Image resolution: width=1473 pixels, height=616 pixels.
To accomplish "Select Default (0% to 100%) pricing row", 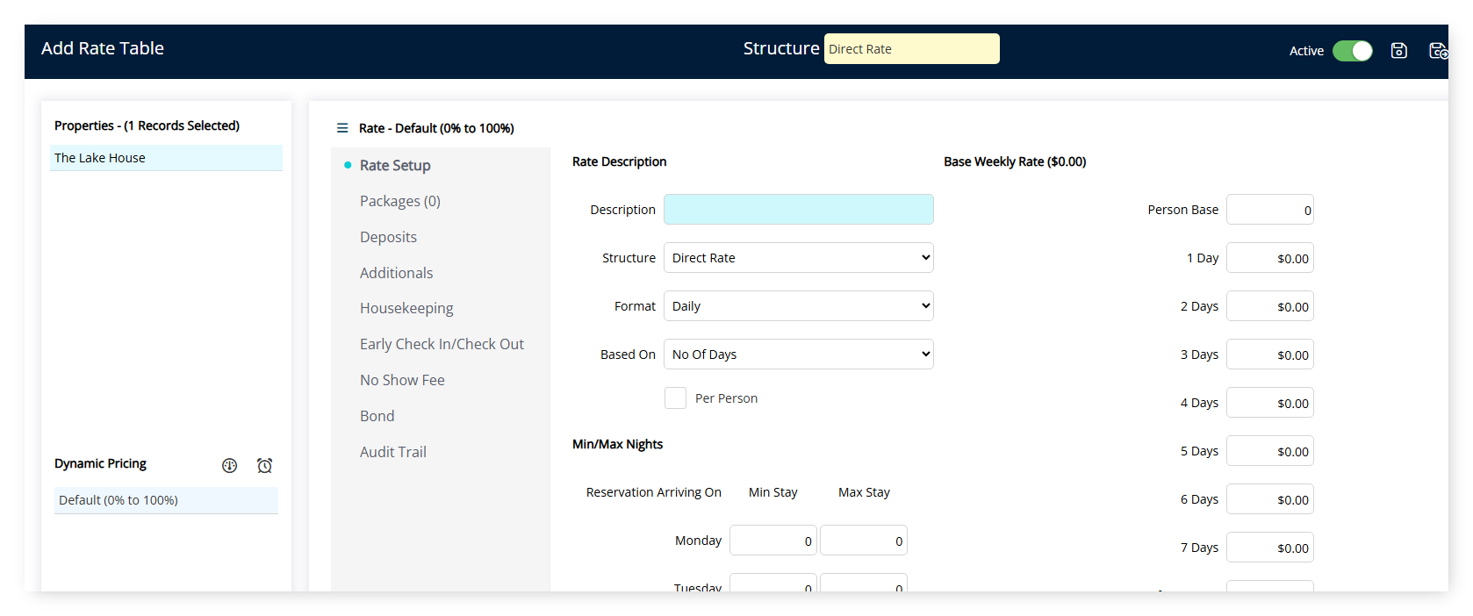I will coord(167,500).
